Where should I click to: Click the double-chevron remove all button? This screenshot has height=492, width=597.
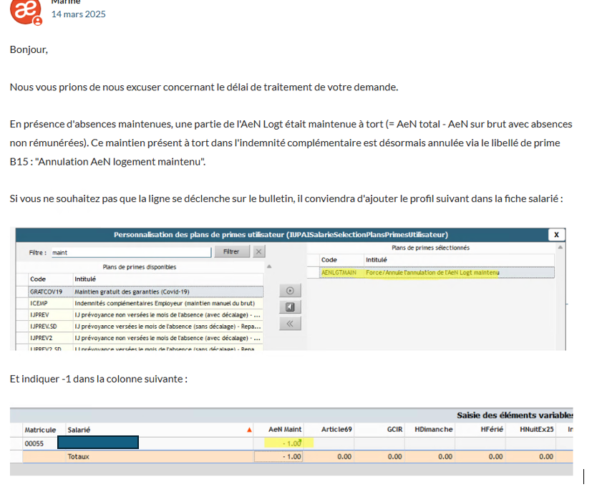point(290,324)
